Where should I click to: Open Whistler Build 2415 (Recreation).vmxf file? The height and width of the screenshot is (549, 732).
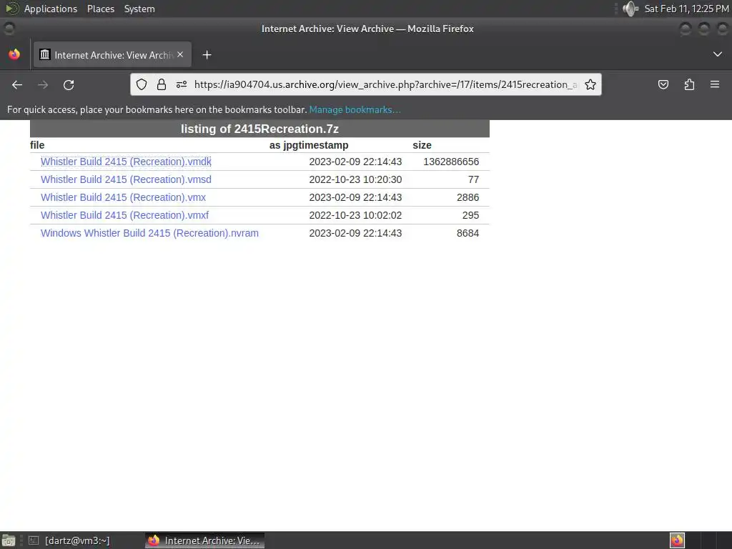pyautogui.click(x=124, y=215)
